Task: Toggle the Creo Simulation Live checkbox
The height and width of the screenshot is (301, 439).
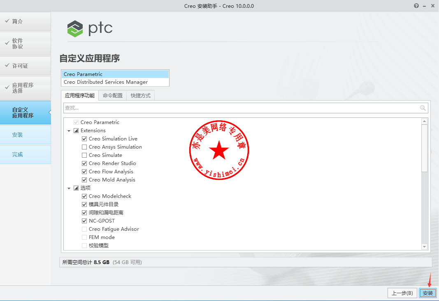Action: 84,139
